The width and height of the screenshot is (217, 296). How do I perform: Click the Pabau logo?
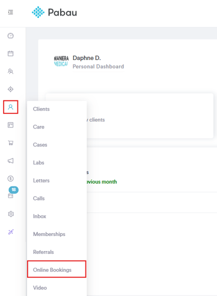54,12
